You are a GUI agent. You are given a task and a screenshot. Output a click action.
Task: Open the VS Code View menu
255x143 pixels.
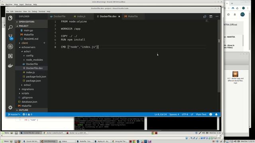(25, 12)
